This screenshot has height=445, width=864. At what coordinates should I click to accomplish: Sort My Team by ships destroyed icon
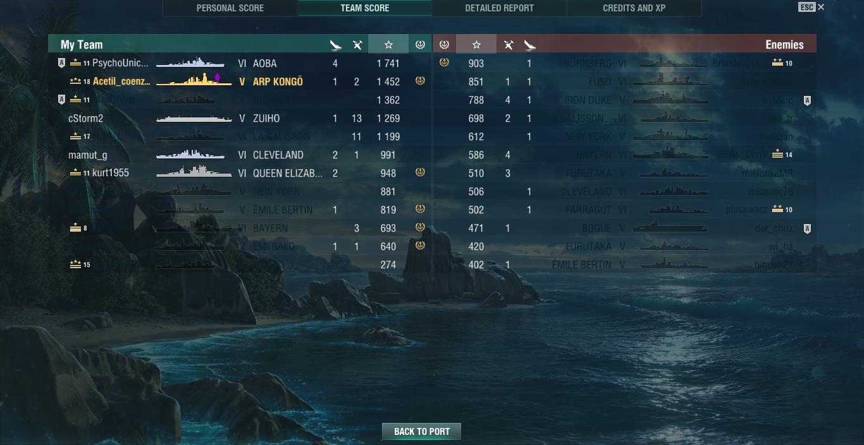[335, 45]
